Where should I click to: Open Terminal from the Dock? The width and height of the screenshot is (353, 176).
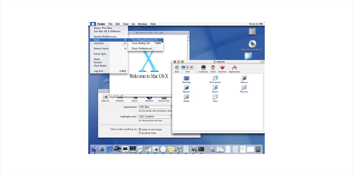click(x=201, y=149)
